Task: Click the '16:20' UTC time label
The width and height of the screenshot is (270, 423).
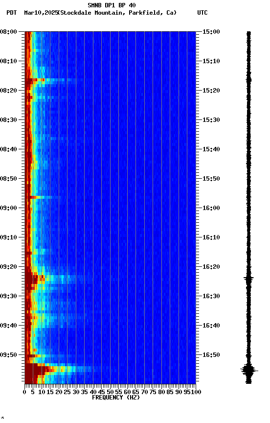Action: (x=211, y=267)
